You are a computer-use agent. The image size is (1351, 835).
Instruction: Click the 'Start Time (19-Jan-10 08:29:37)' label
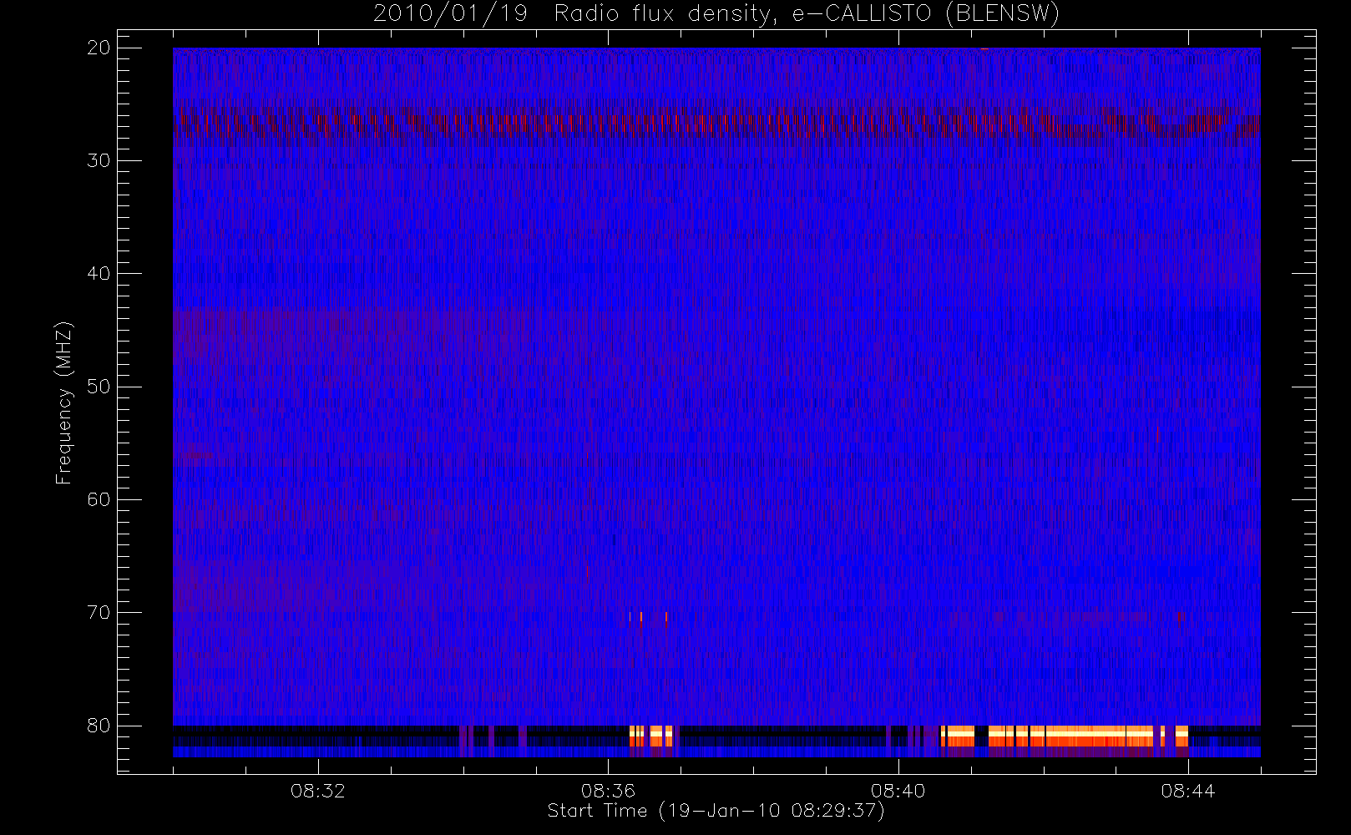click(x=716, y=811)
